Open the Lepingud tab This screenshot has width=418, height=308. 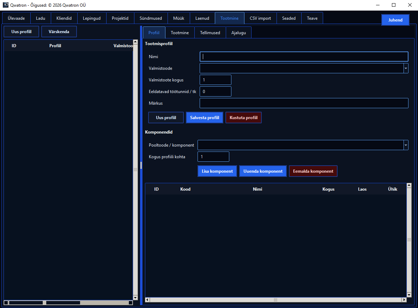pyautogui.click(x=92, y=18)
